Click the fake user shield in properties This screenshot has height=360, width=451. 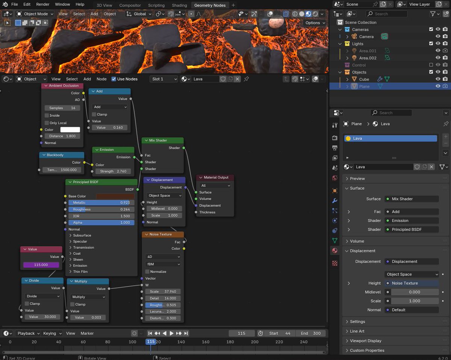tap(417, 167)
